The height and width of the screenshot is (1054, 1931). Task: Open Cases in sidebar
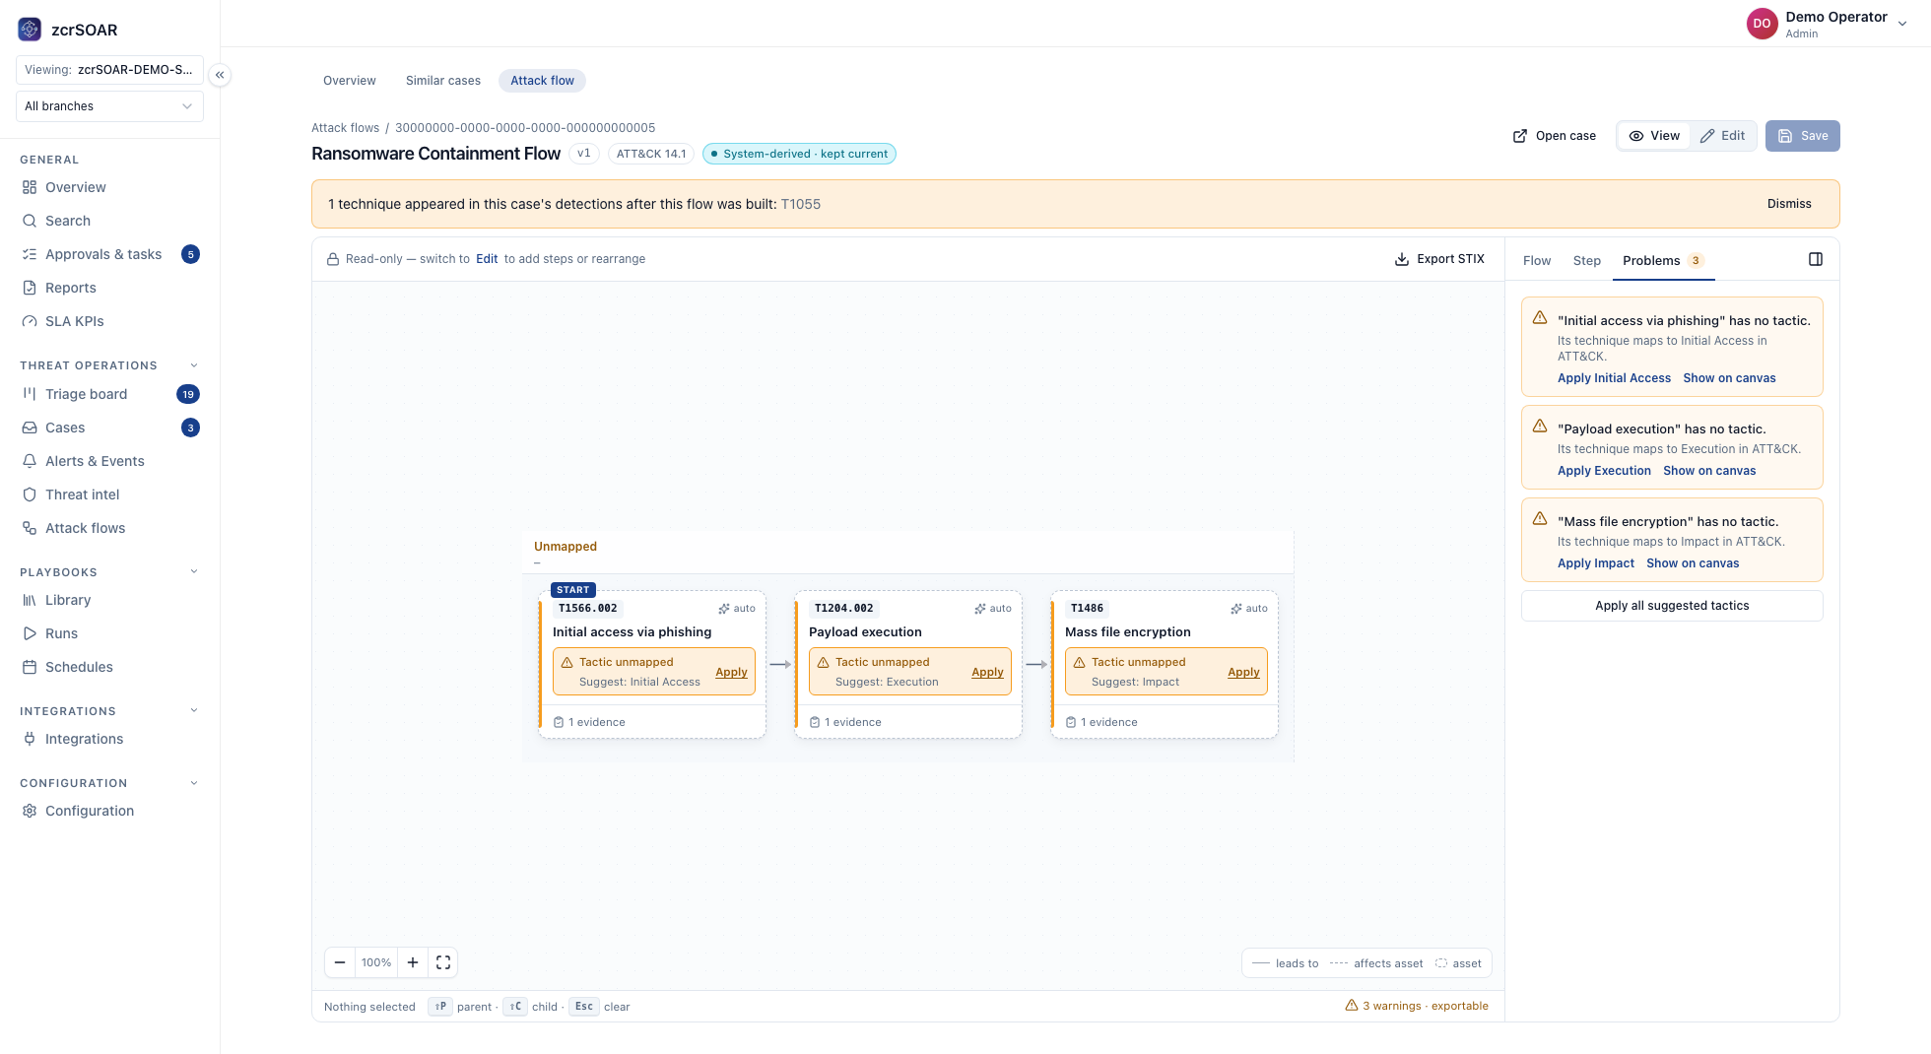pyautogui.click(x=109, y=428)
